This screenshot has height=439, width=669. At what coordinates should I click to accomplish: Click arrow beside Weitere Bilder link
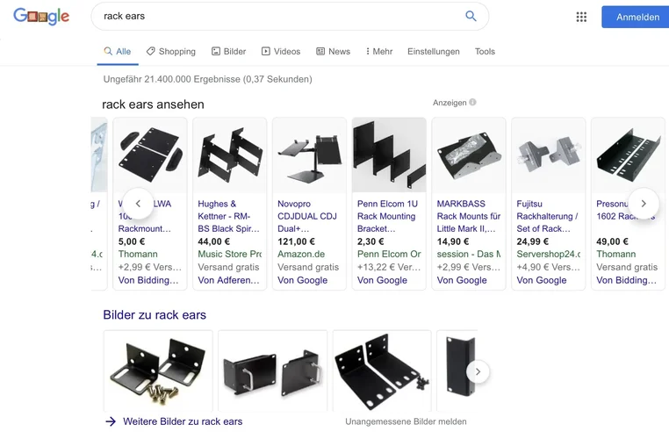click(x=111, y=421)
